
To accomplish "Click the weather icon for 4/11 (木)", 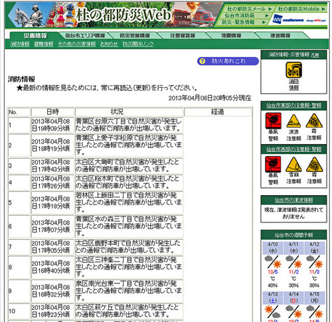I will click(x=293, y=262).
